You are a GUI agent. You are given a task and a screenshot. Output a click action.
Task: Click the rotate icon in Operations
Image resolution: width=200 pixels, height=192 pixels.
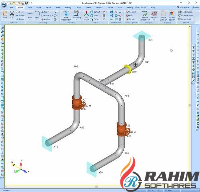(116, 16)
